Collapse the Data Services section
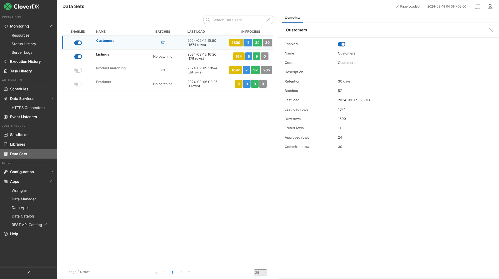This screenshot has height=279, width=499. [x=51, y=99]
